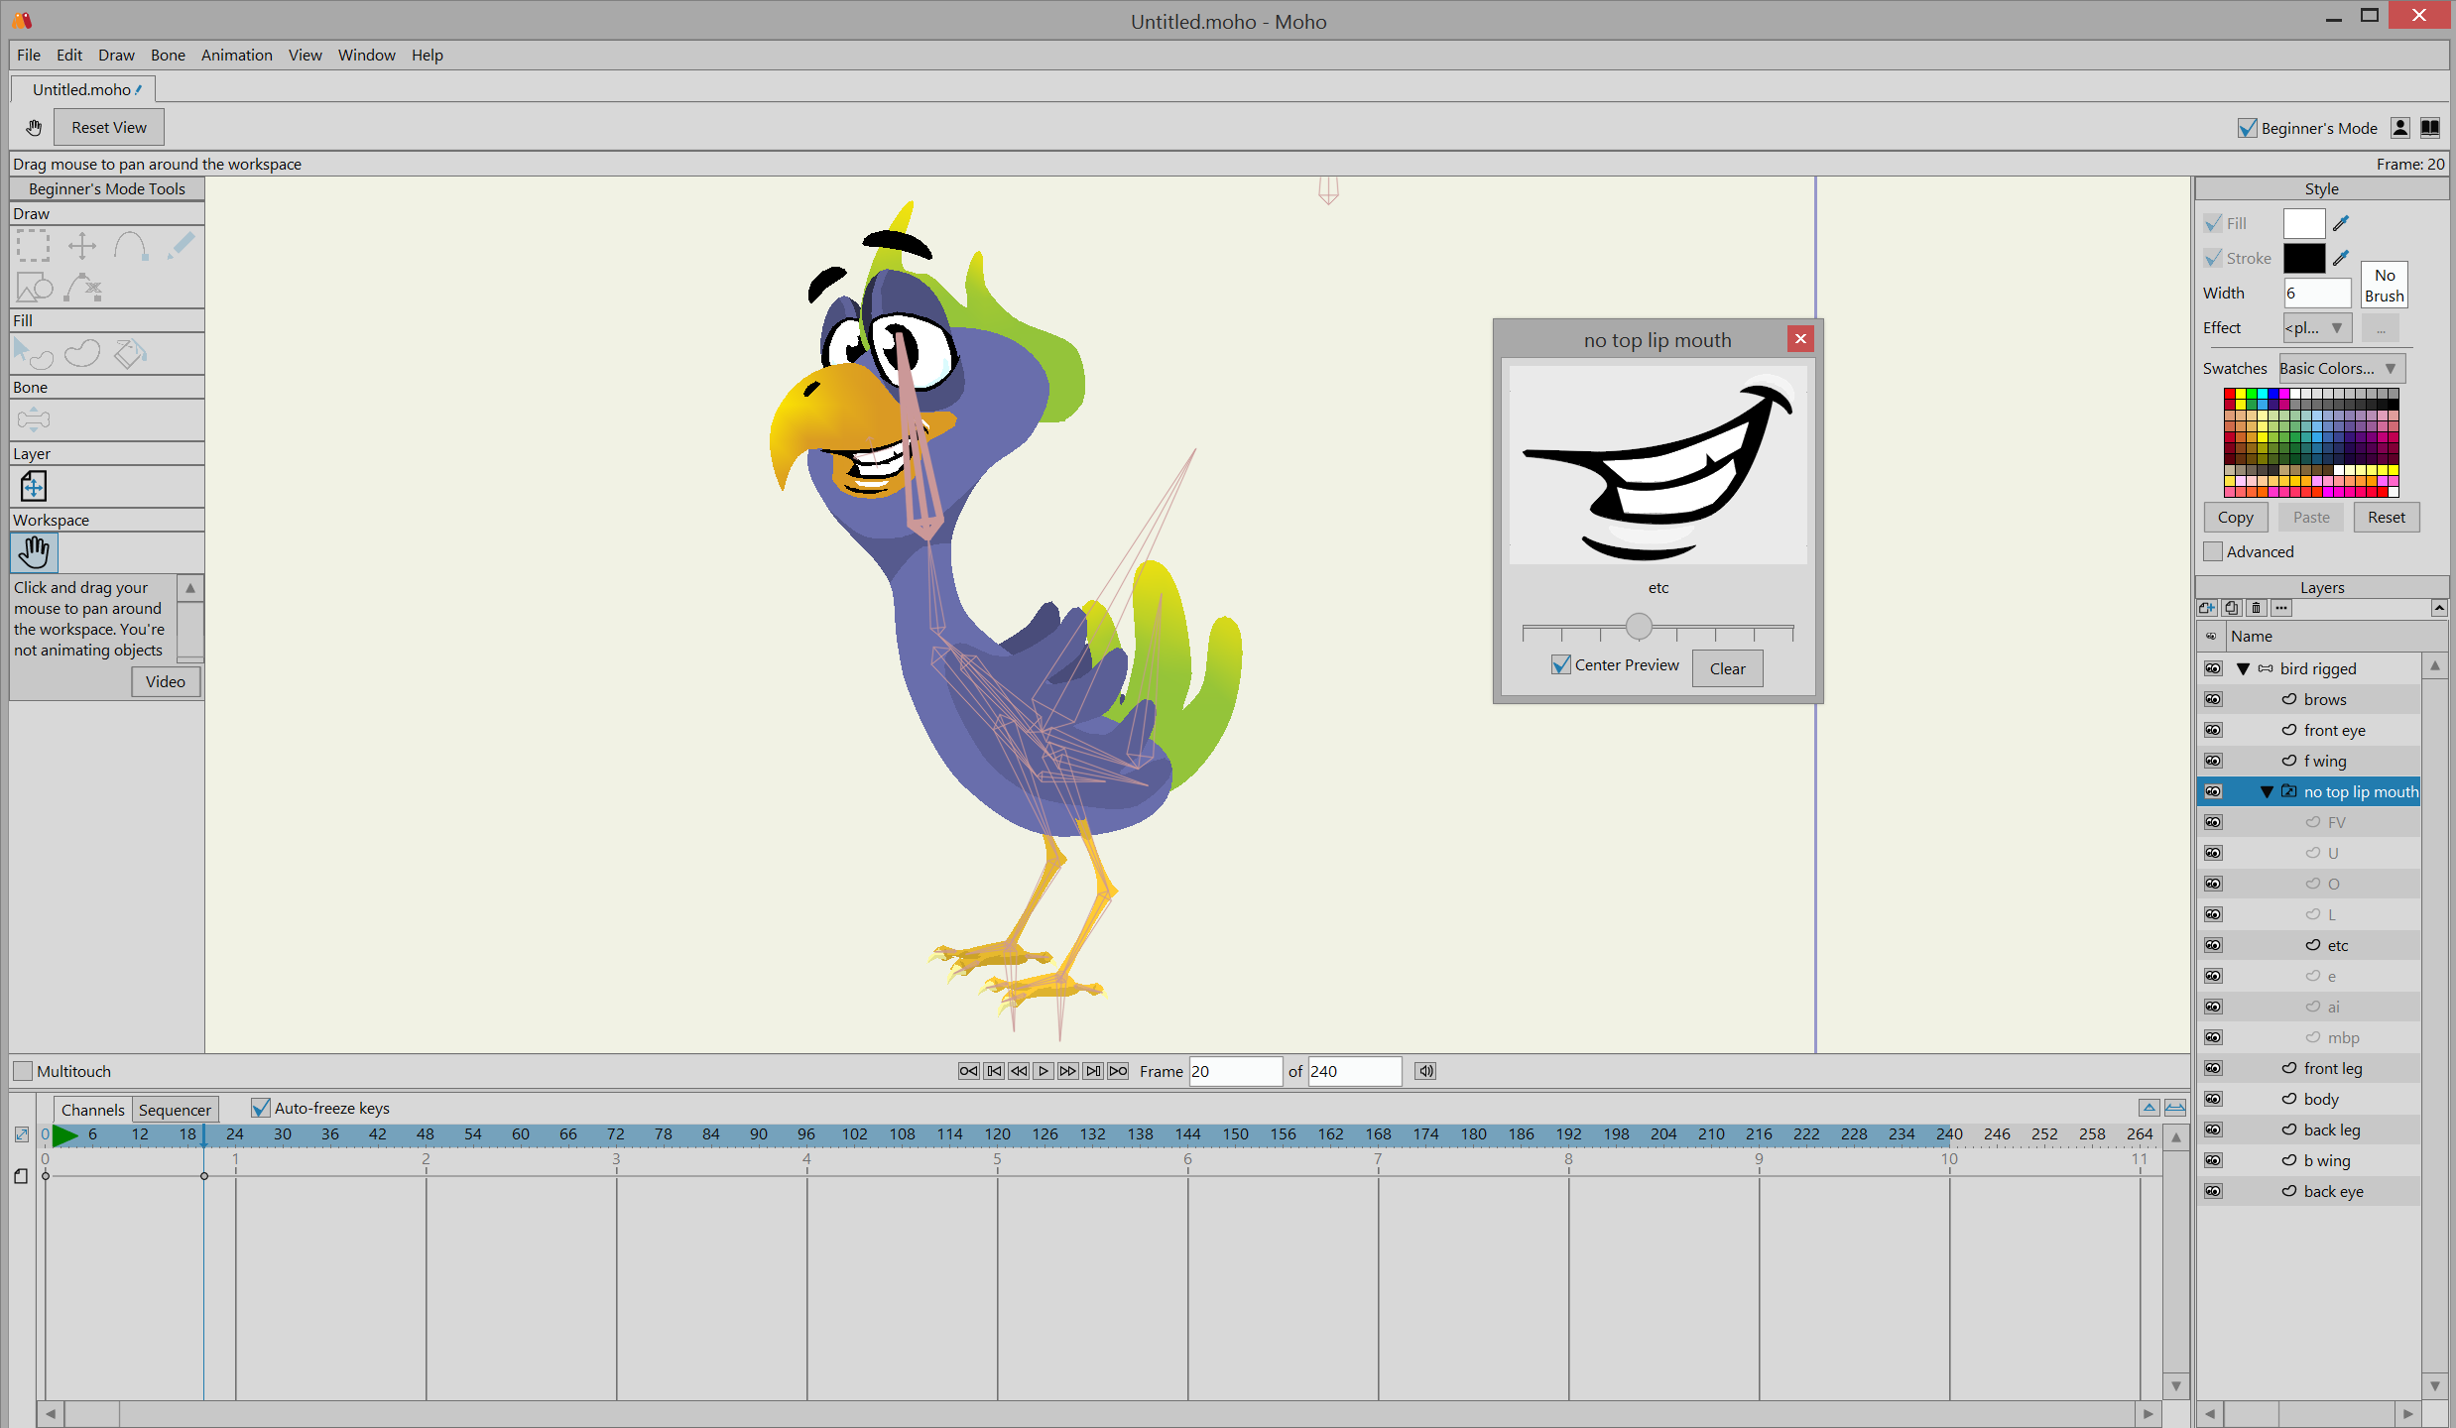The width and height of the screenshot is (2456, 1428).
Task: Uncheck the Center Preview checkbox
Action: [x=1561, y=665]
